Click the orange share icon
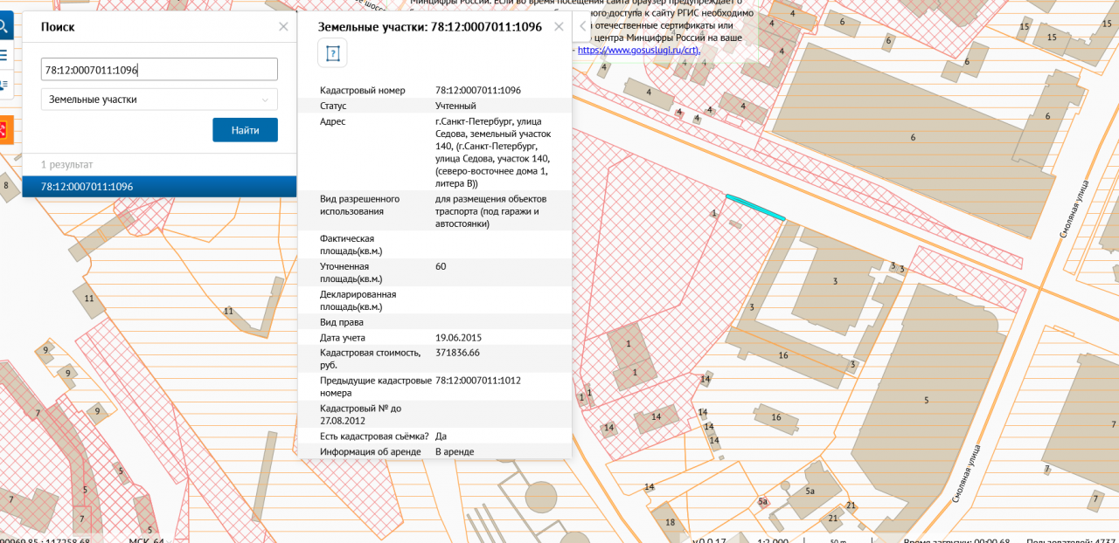The height and width of the screenshot is (543, 1119). 3,130
